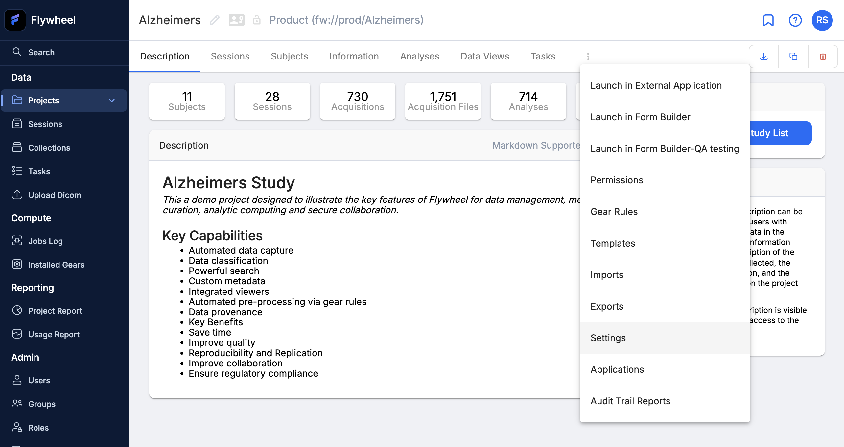The height and width of the screenshot is (447, 844).
Task: Click the Search magnifier icon in sidebar
Action: 17,52
